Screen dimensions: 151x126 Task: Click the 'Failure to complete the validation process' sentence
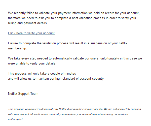pos(68,43)
